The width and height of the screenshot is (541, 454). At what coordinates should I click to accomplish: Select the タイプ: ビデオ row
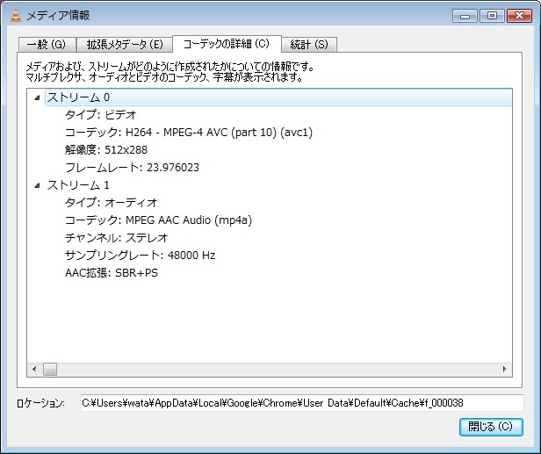click(x=100, y=114)
